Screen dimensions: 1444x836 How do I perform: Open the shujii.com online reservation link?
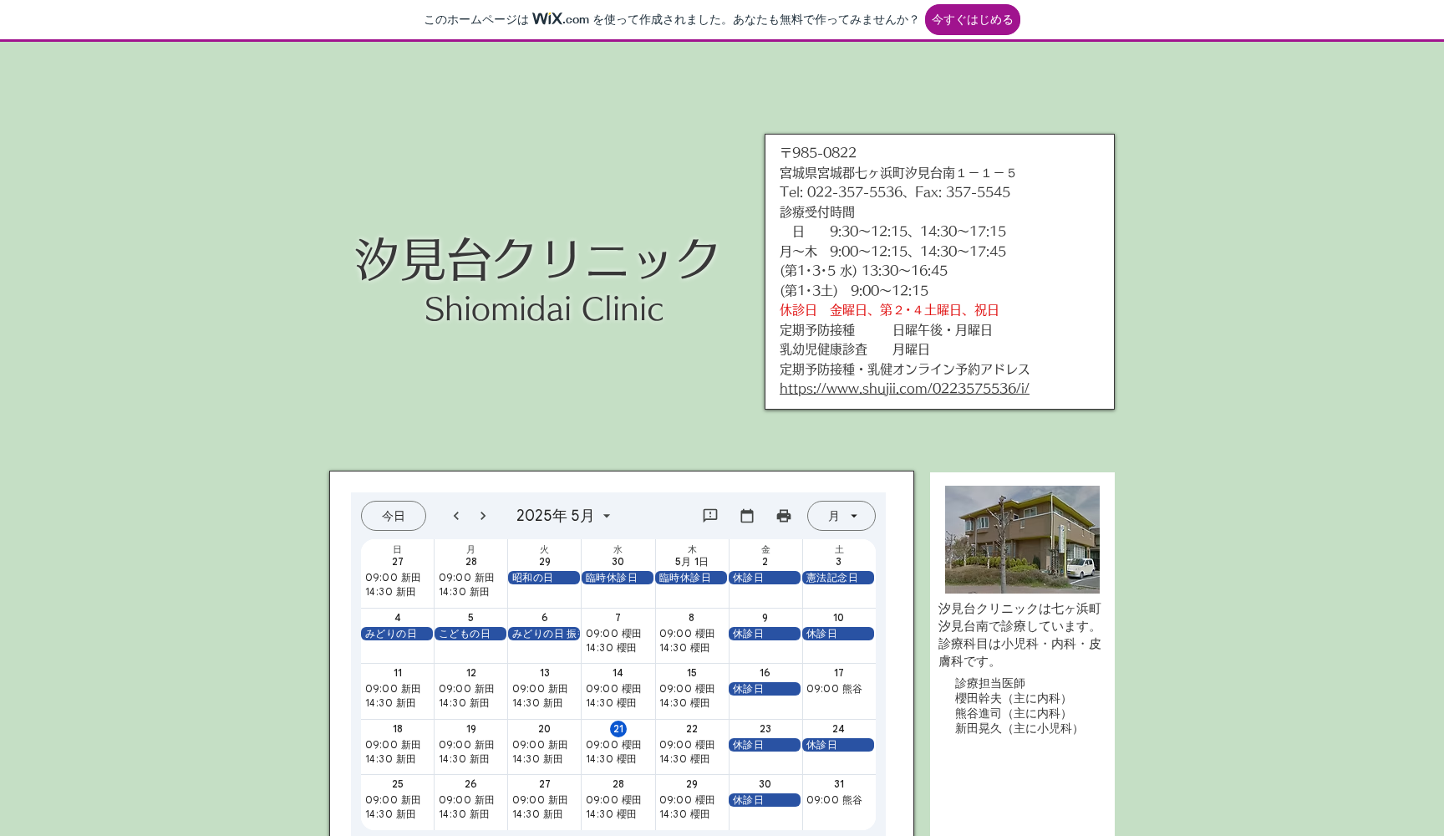coord(903,388)
